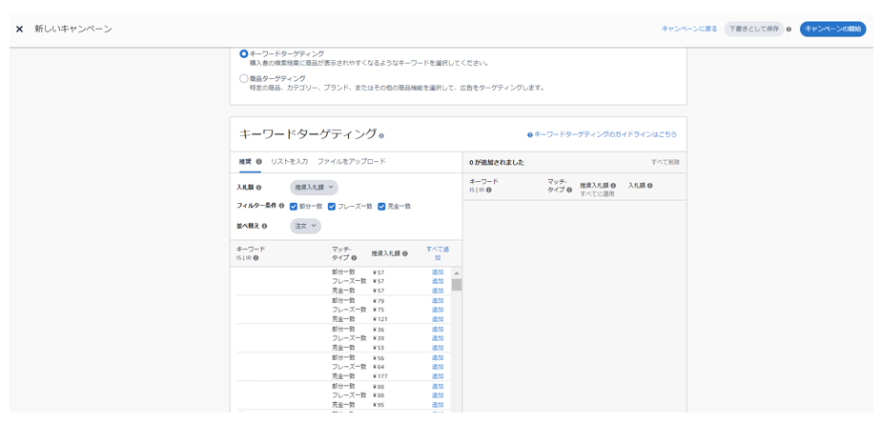Uncheck the 部分一致 filter checkbox
The image size is (881, 423).
point(294,206)
